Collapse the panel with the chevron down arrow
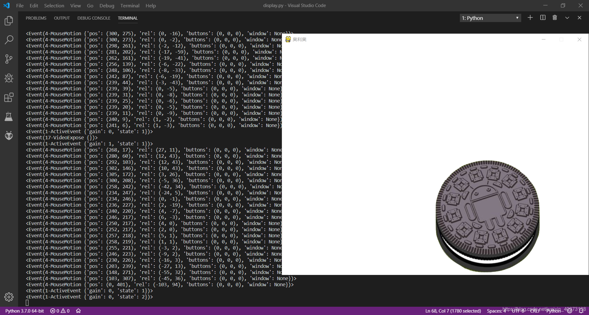This screenshot has height=315, width=589. (567, 18)
